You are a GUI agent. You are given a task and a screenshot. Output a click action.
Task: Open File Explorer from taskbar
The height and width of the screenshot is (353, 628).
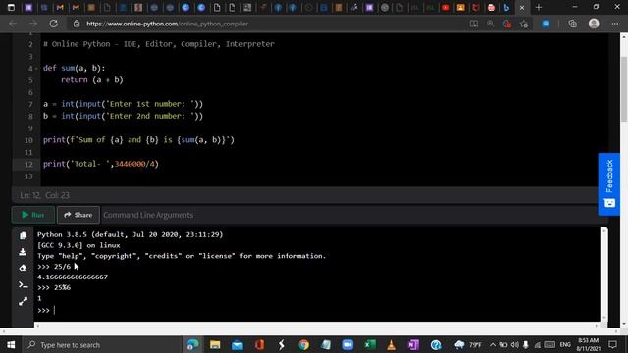pyautogui.click(x=215, y=344)
